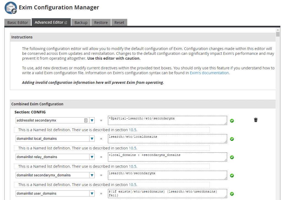Click the Exim logo at the top
The height and width of the screenshot is (200, 282).
(x=10, y=8)
